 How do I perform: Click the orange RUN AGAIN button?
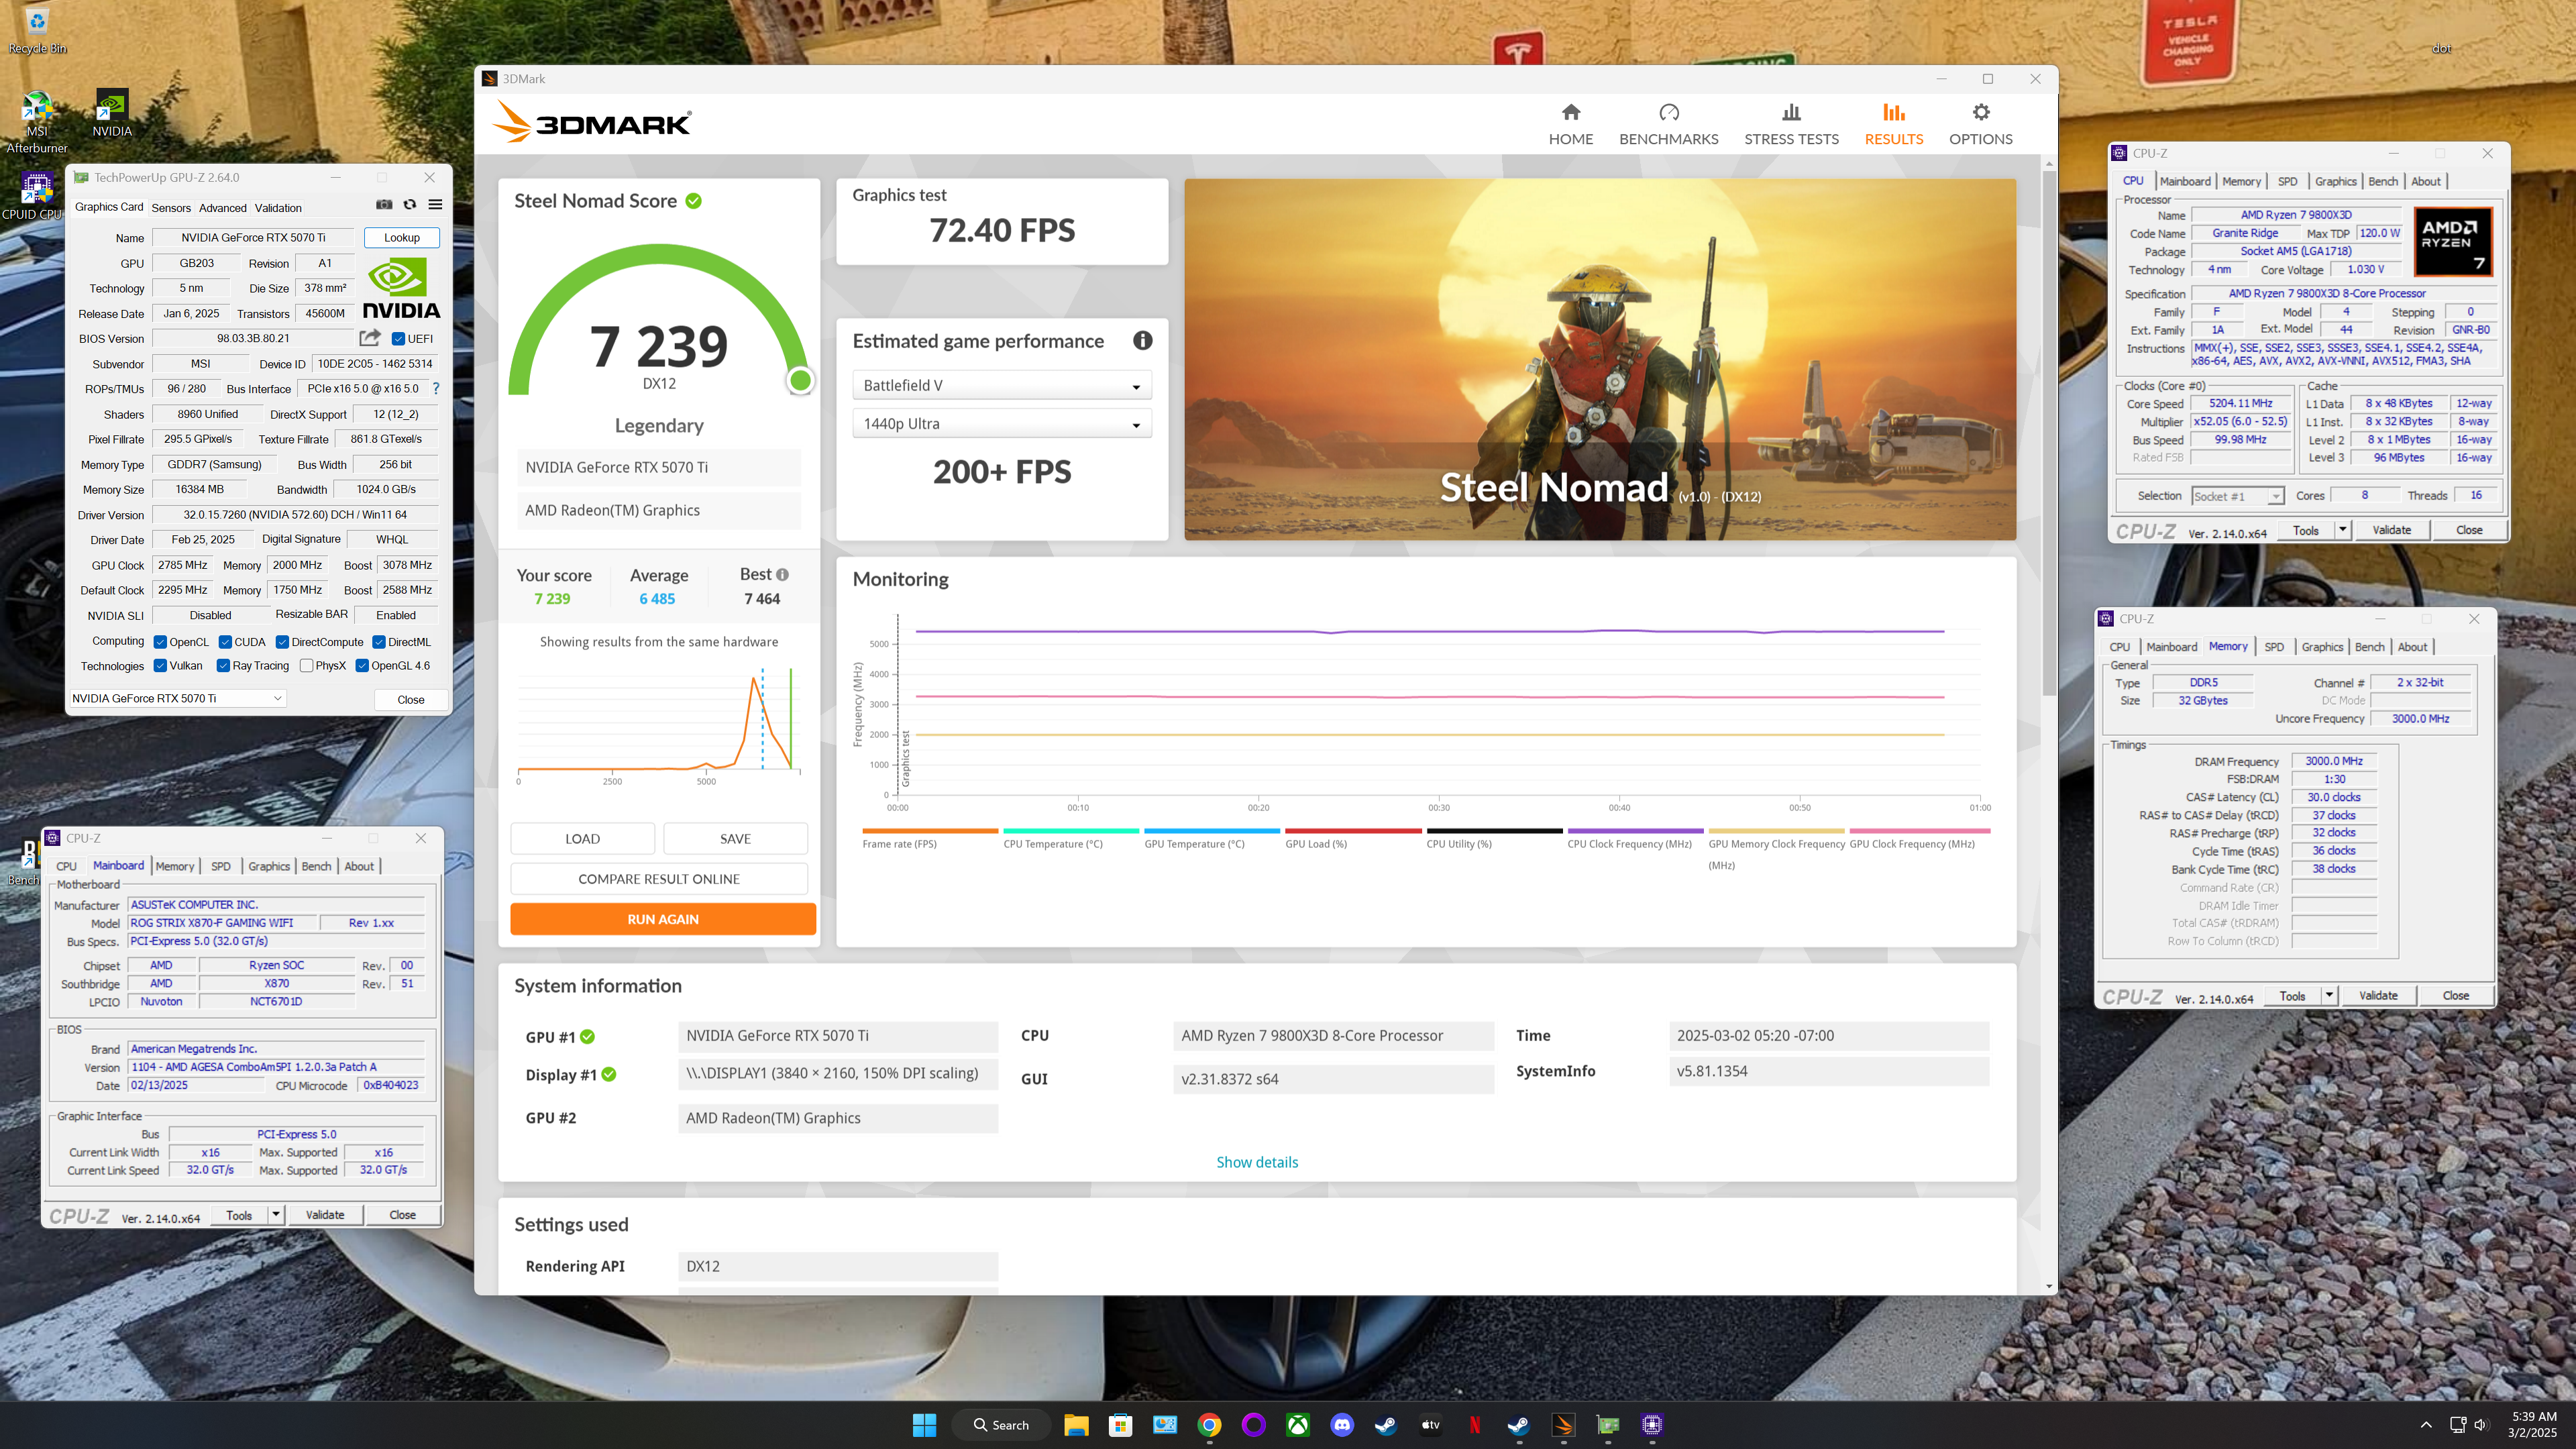pos(663,919)
